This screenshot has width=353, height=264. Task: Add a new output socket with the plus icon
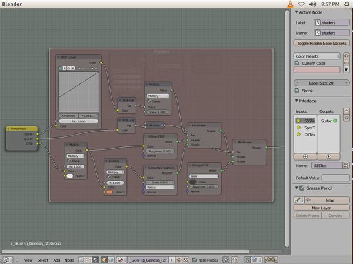pyautogui.click(x=328, y=156)
